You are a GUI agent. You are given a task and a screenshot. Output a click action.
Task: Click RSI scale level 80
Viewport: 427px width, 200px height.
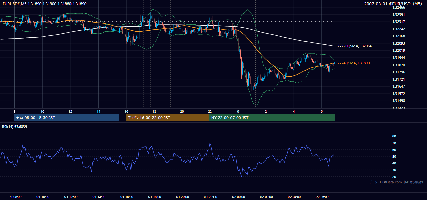click(394, 136)
